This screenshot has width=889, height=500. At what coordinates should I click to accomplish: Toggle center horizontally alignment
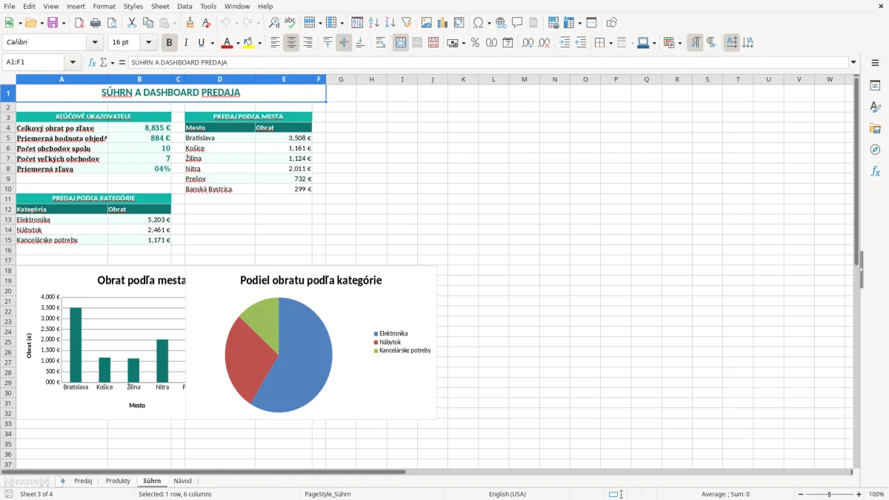click(x=292, y=43)
